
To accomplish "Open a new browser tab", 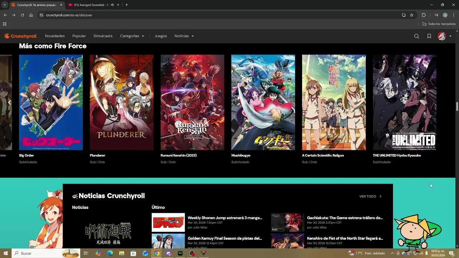I will (x=127, y=5).
